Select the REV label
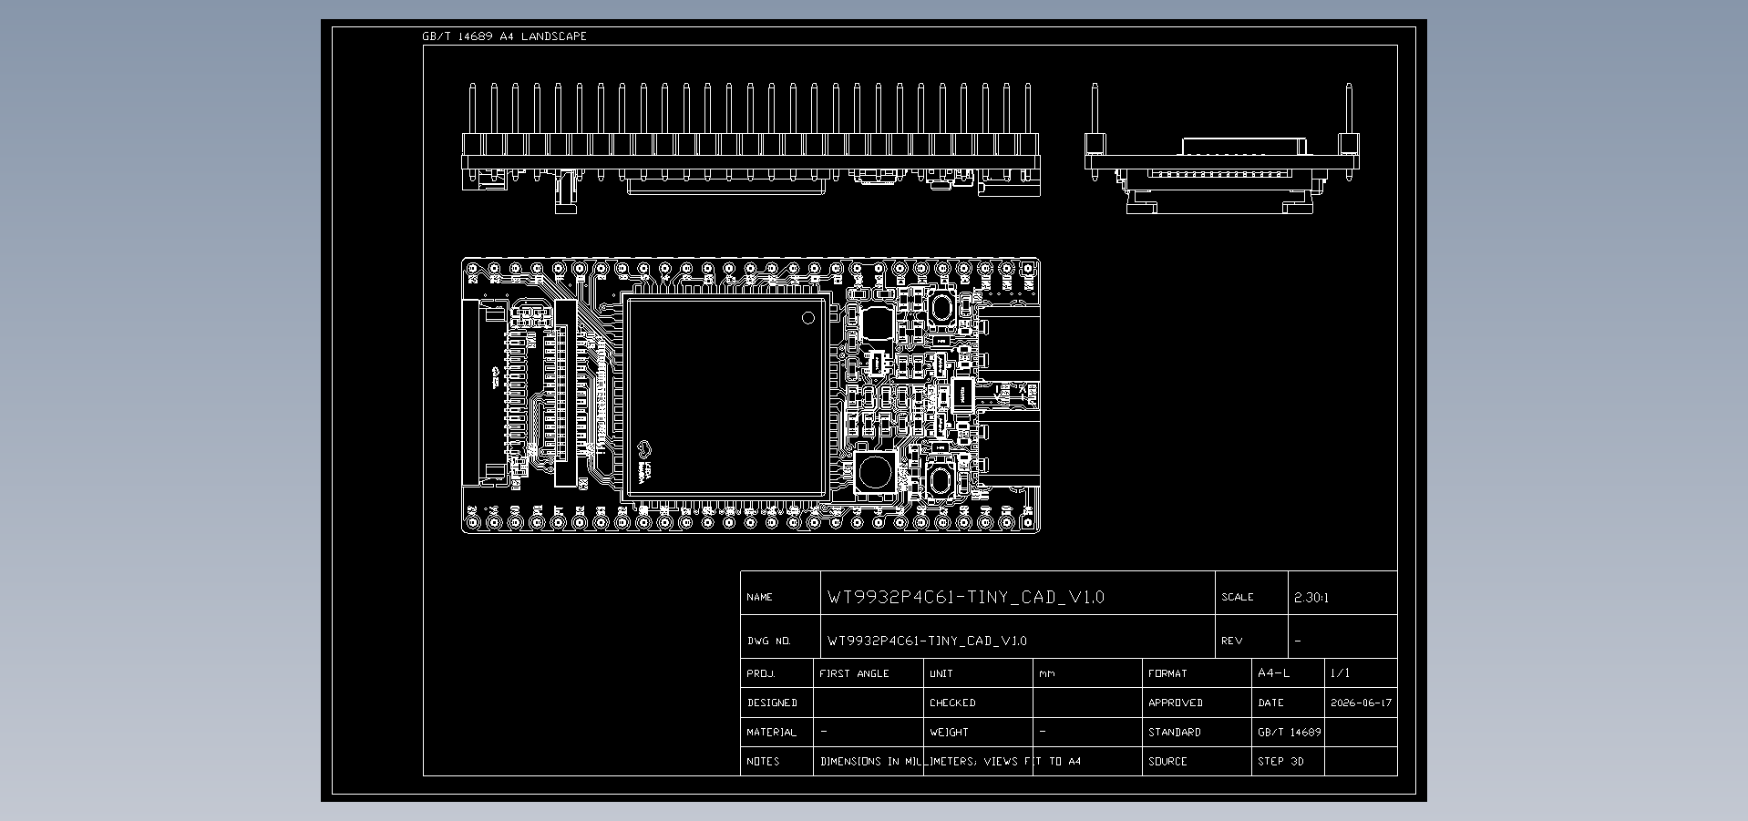The width and height of the screenshot is (1748, 821). point(1232,641)
